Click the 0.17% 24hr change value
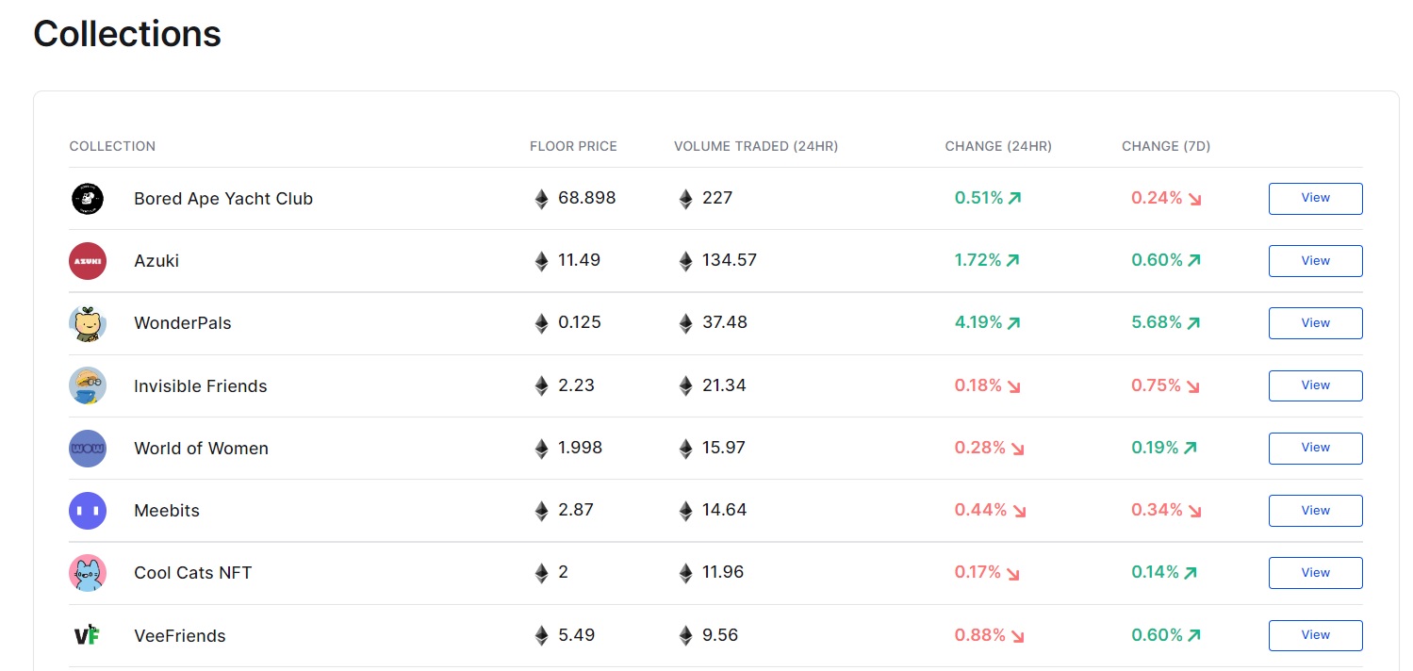This screenshot has width=1413, height=671. click(978, 572)
